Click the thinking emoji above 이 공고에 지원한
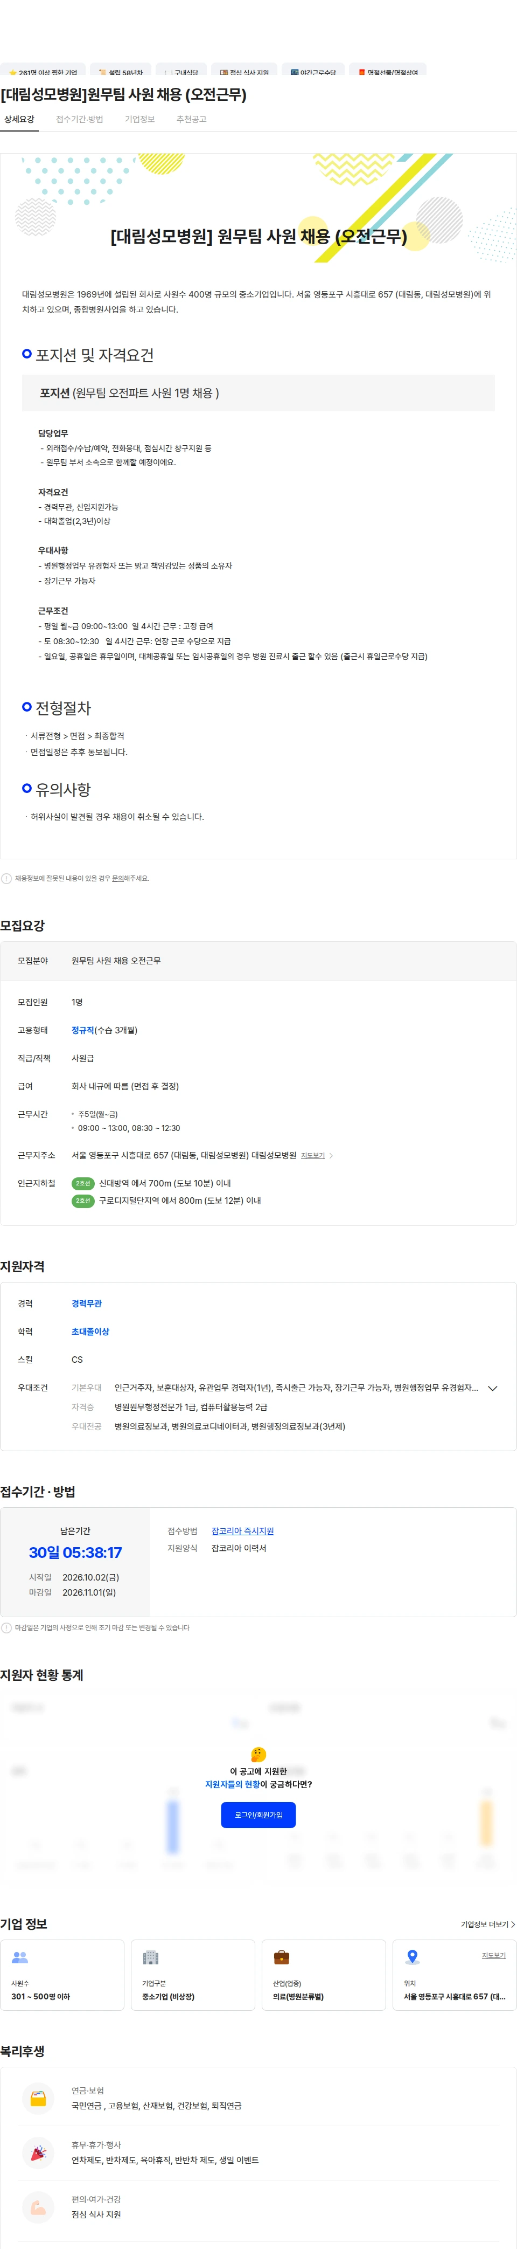This screenshot has height=2249, width=517. pos(258,1754)
